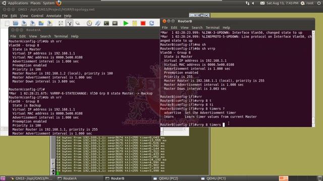Click at the RouterB command prompt cursor

point(224,125)
